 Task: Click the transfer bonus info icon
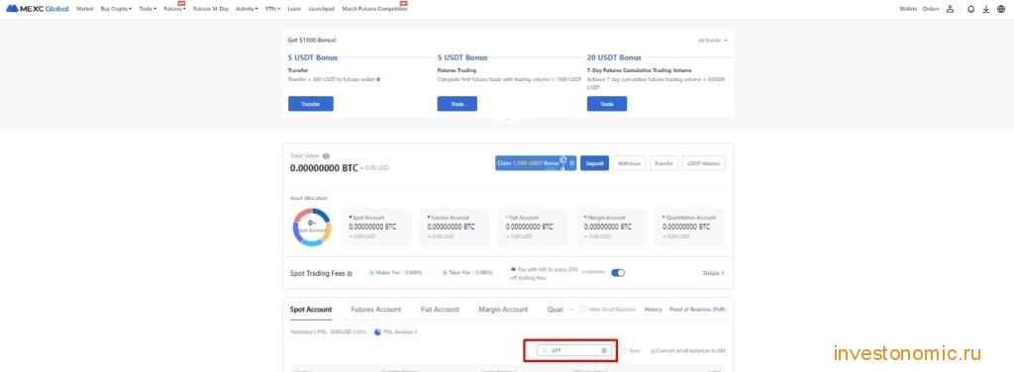pyautogui.click(x=378, y=79)
